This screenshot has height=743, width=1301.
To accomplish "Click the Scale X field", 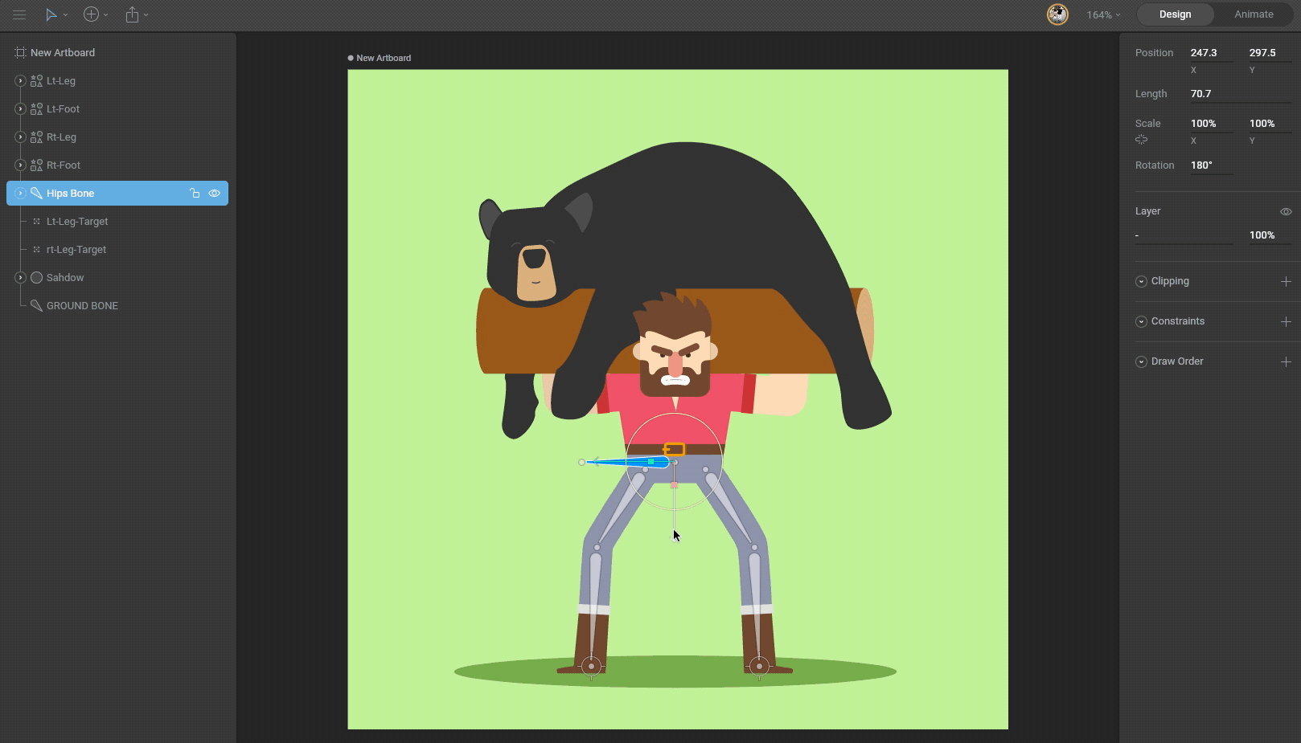I will click(x=1211, y=124).
